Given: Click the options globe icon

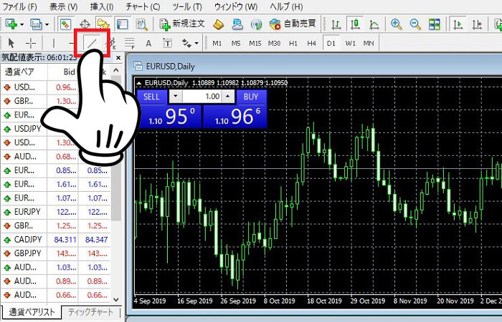Looking at the screenshot, I should click(x=237, y=24).
